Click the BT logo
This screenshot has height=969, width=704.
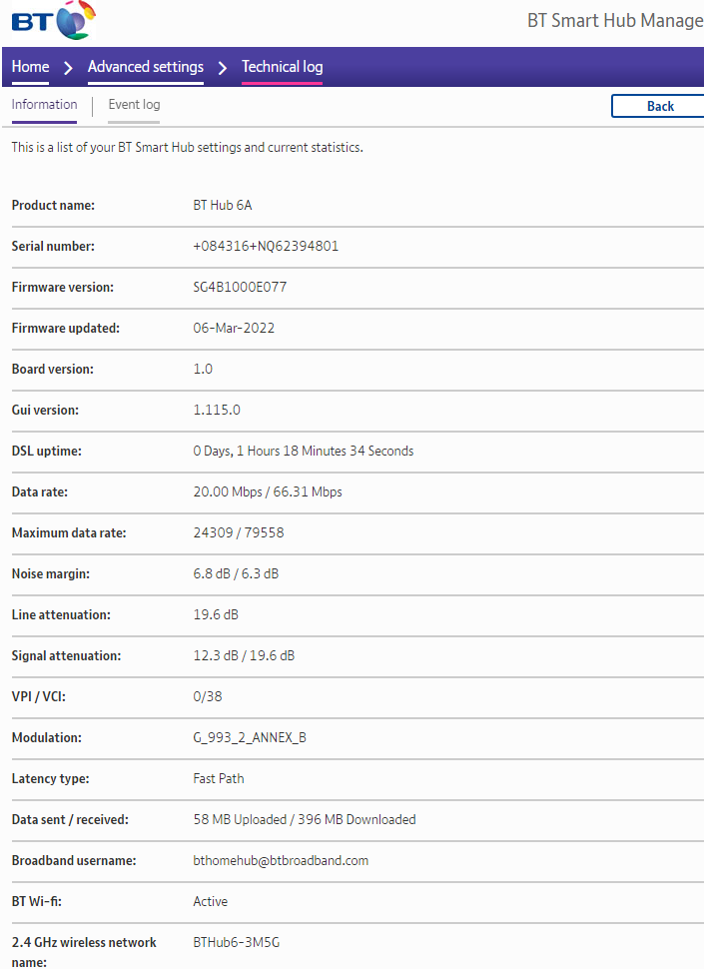[54, 21]
